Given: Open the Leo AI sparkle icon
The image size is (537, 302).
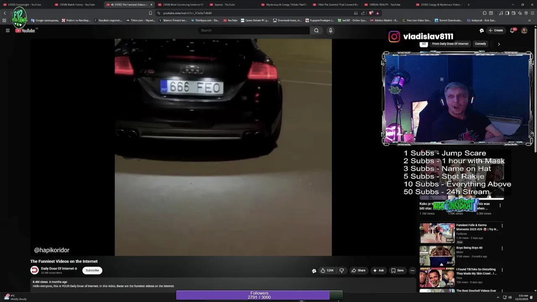Looking at the screenshot, I should tap(520, 13).
